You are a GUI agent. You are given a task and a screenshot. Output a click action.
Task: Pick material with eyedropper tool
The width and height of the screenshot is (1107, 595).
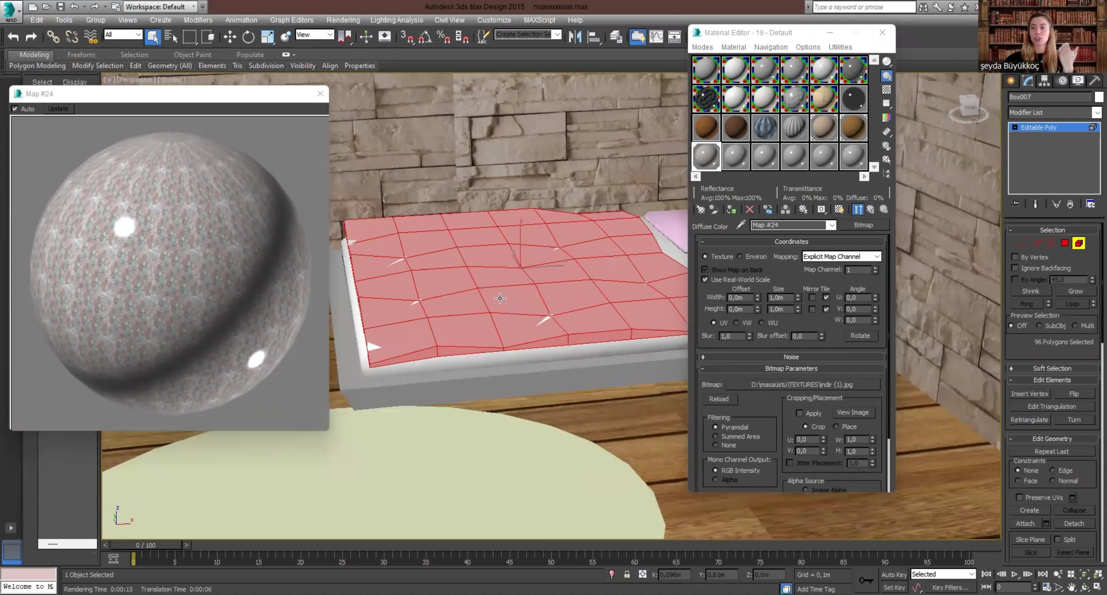(741, 225)
